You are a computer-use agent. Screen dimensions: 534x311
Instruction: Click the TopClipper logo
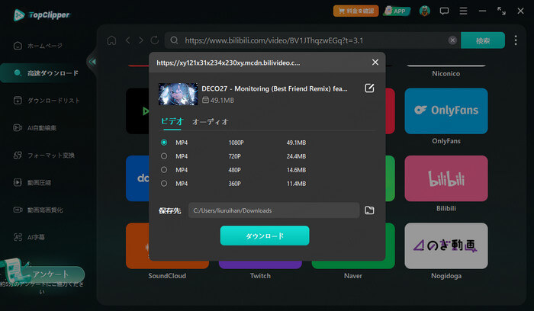42,14
